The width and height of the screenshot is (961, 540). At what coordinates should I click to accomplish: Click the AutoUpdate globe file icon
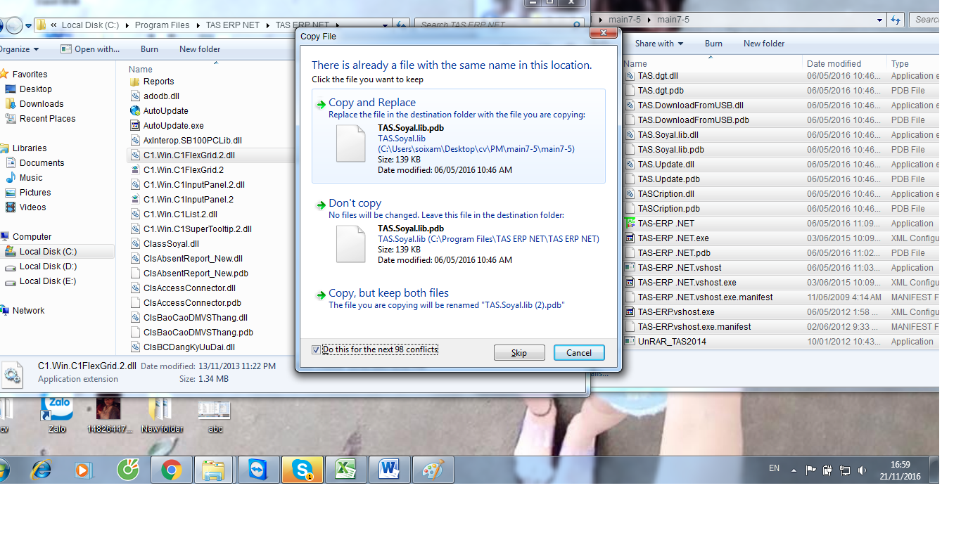pos(136,110)
